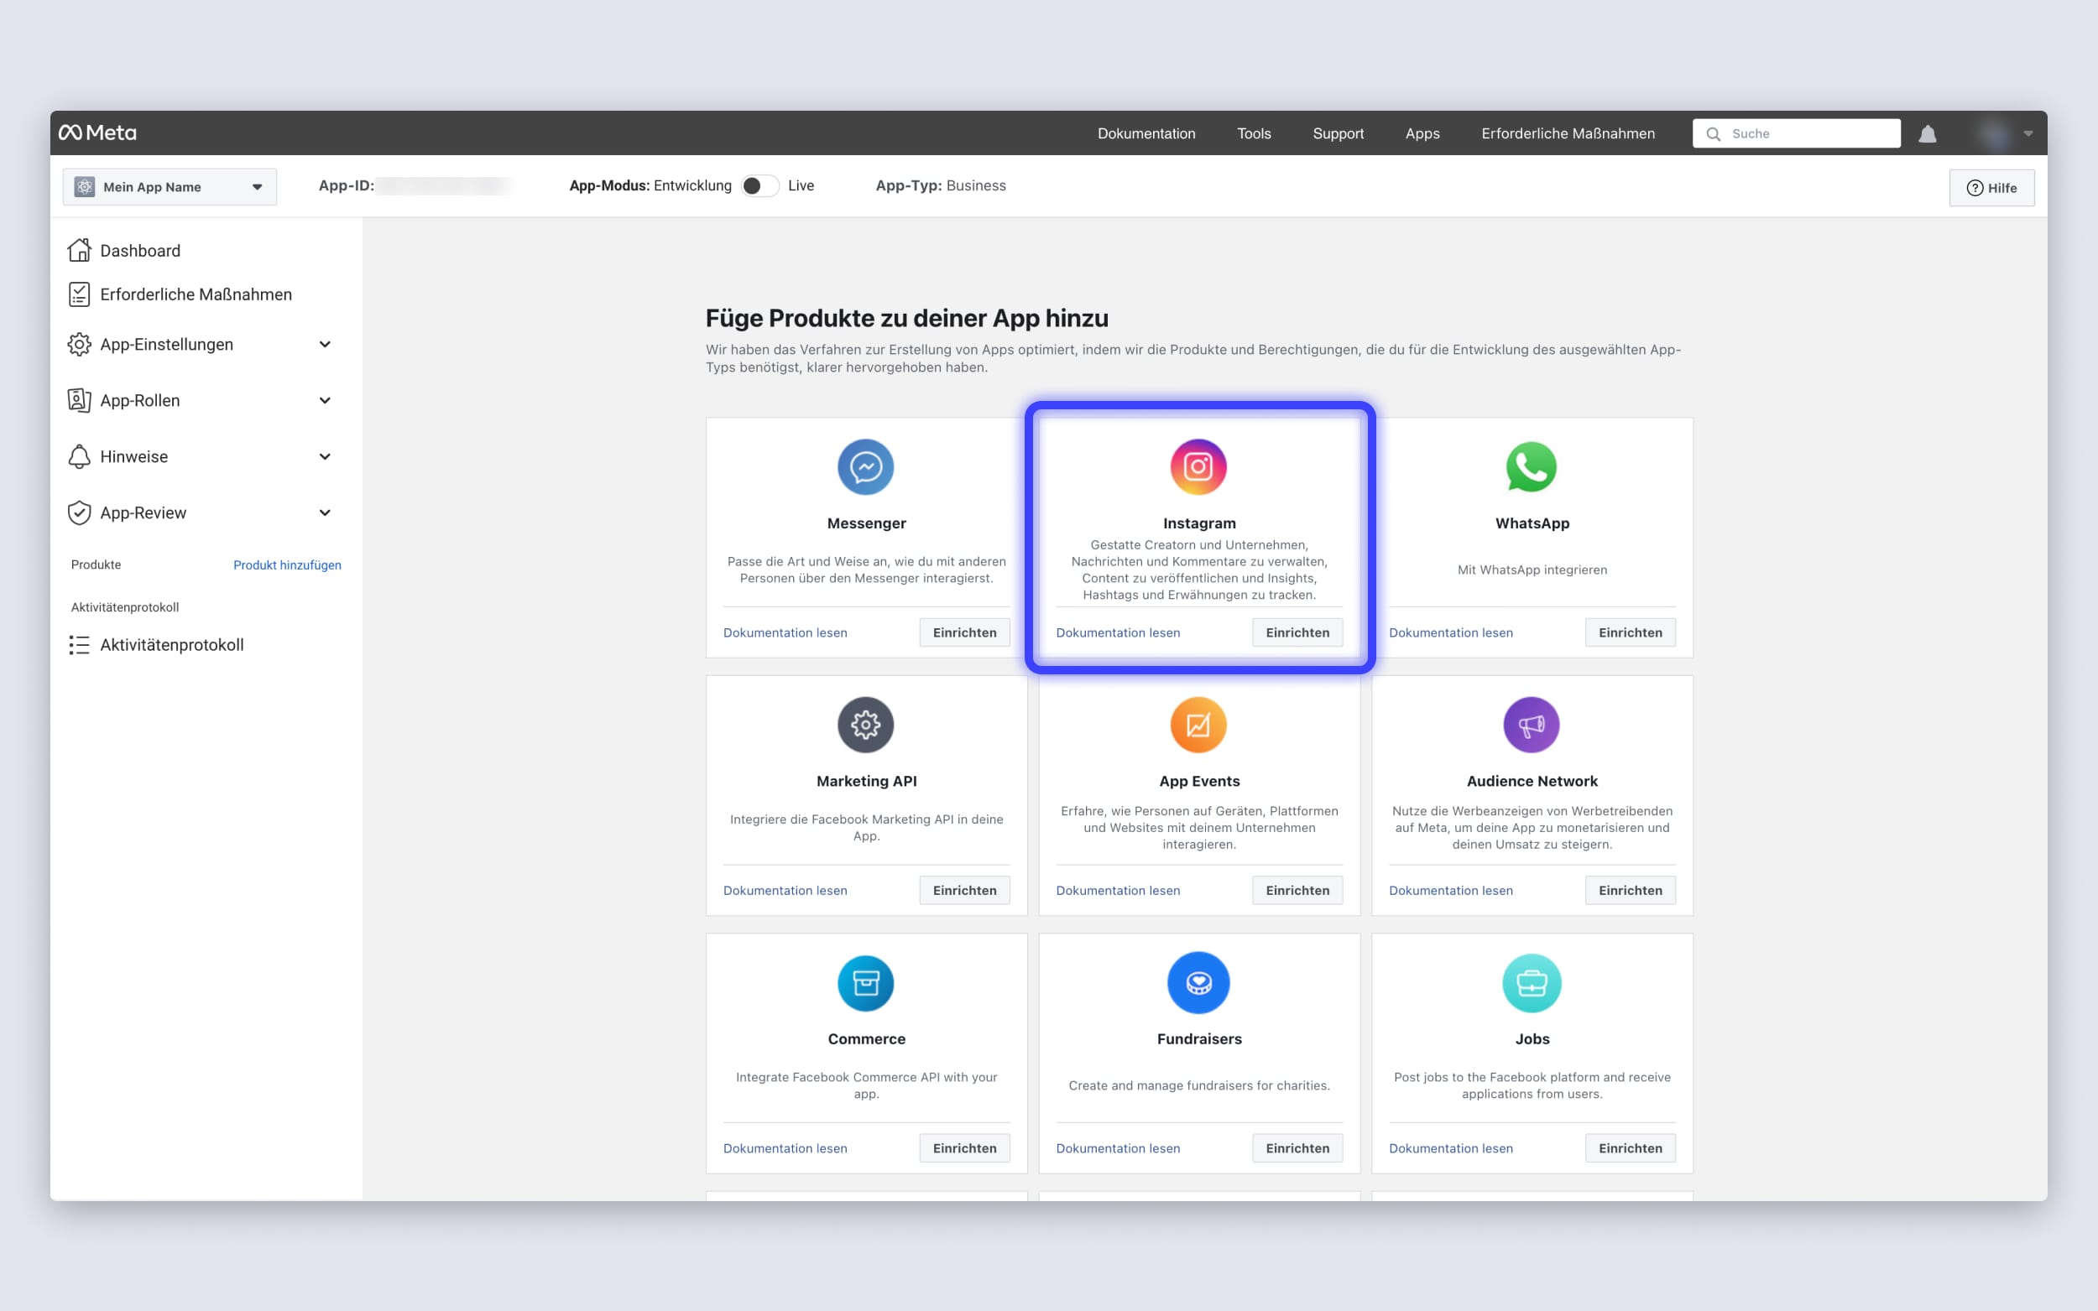Open the Apps menu
The height and width of the screenshot is (1311, 2098).
click(x=1422, y=133)
